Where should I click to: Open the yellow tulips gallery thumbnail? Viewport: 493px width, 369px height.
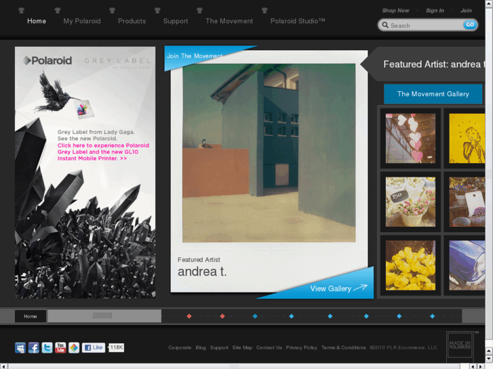pyautogui.click(x=410, y=265)
